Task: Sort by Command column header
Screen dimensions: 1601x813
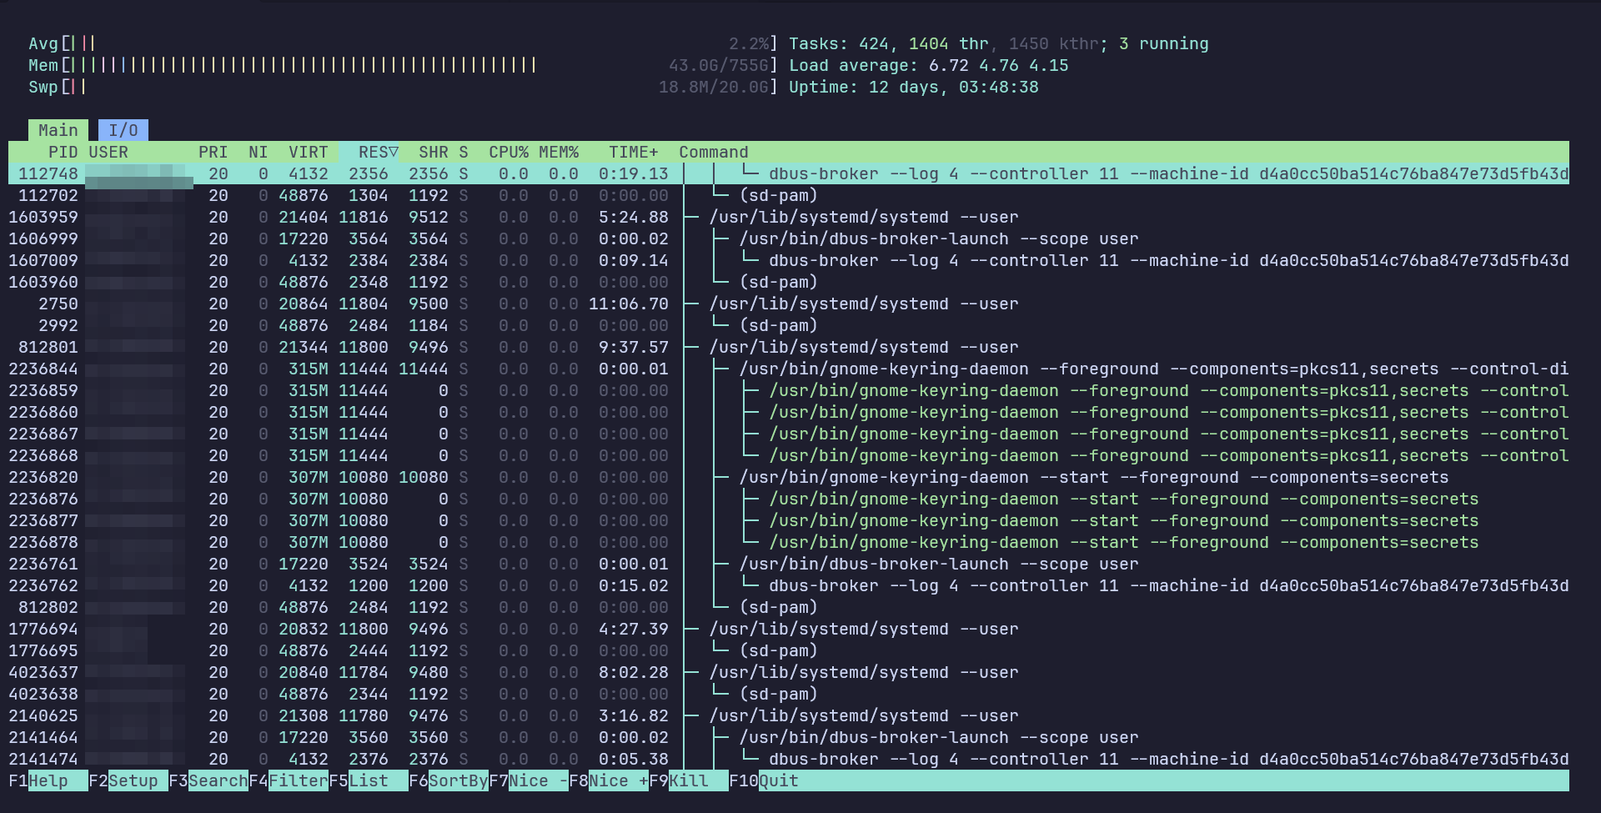Action: [714, 152]
